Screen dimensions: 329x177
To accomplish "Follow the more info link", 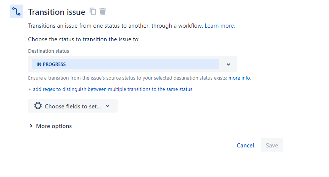I will (x=239, y=78).
